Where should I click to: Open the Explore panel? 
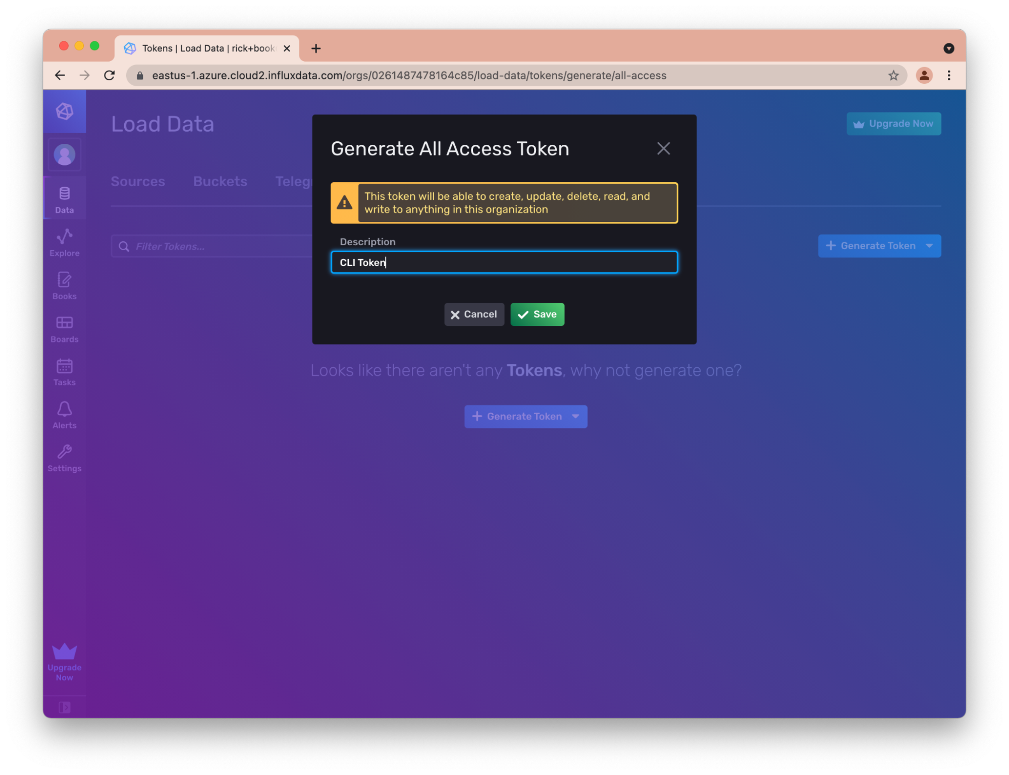coord(64,242)
